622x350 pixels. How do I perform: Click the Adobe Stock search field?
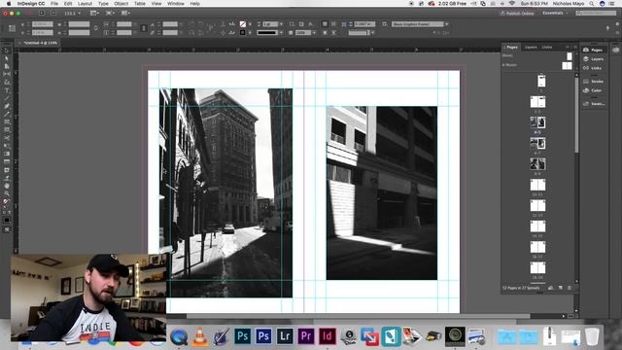(x=596, y=13)
